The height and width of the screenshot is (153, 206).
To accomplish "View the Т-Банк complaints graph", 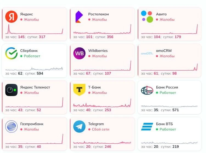I will pyautogui.click(x=102, y=103).
